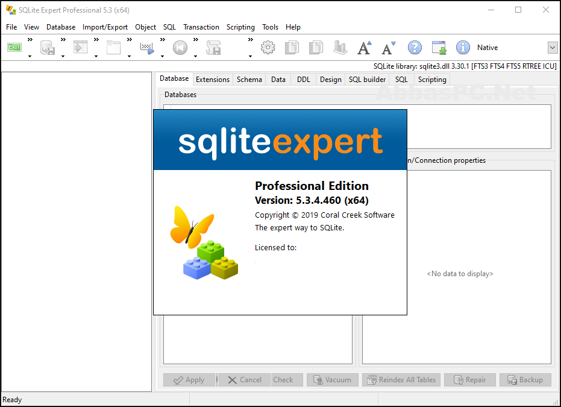Image resolution: width=561 pixels, height=407 pixels.
Task: Expand the overflow chevron after the Exit icon
Action: pyautogui.click(x=30, y=40)
